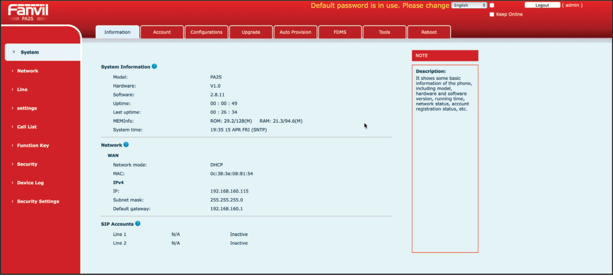Image resolution: width=613 pixels, height=276 pixels.
Task: Click the RAM: 21.3/94.6(M) value
Action: point(280,121)
